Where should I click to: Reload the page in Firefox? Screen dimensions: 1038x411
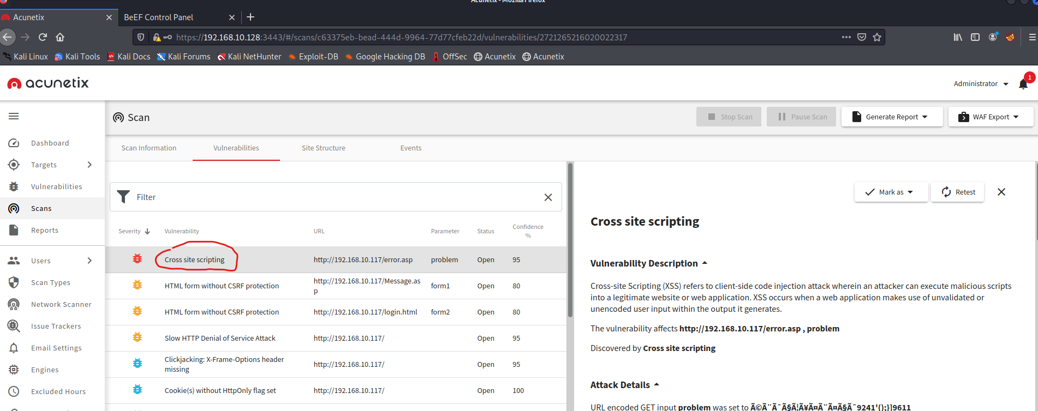point(43,37)
